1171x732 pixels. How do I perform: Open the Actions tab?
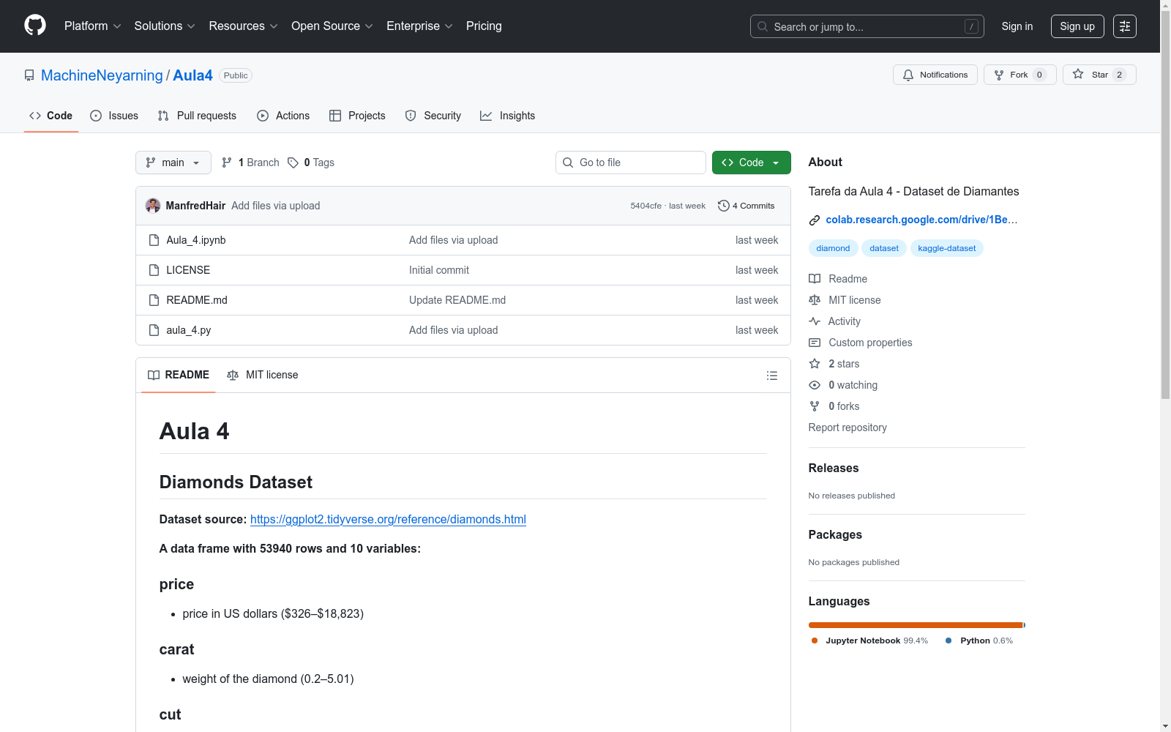coord(283,116)
